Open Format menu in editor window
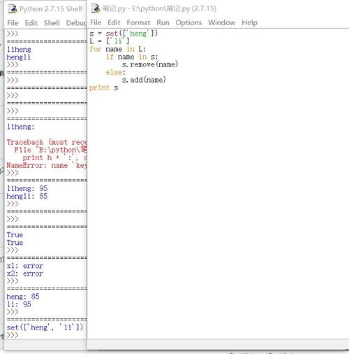The height and width of the screenshot is (354, 349). click(138, 22)
